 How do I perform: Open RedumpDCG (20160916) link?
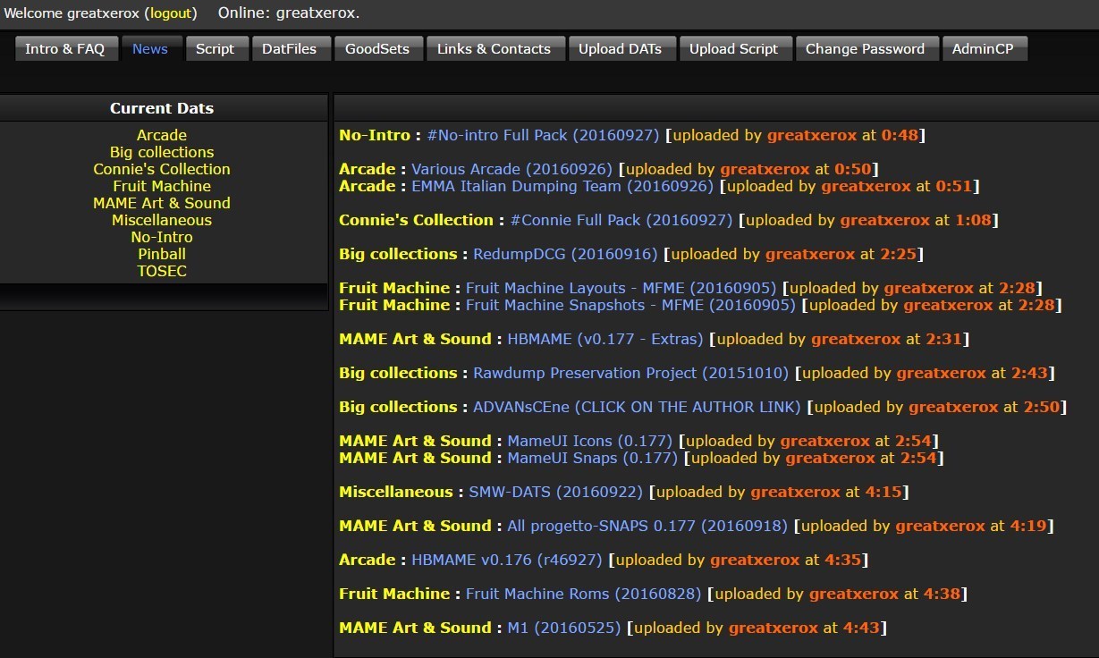565,254
